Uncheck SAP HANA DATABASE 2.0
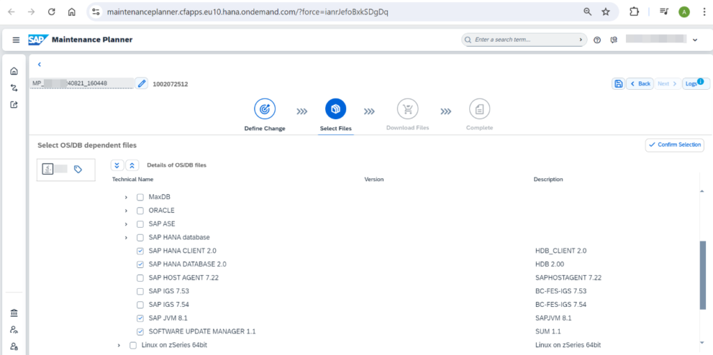 [140, 265]
